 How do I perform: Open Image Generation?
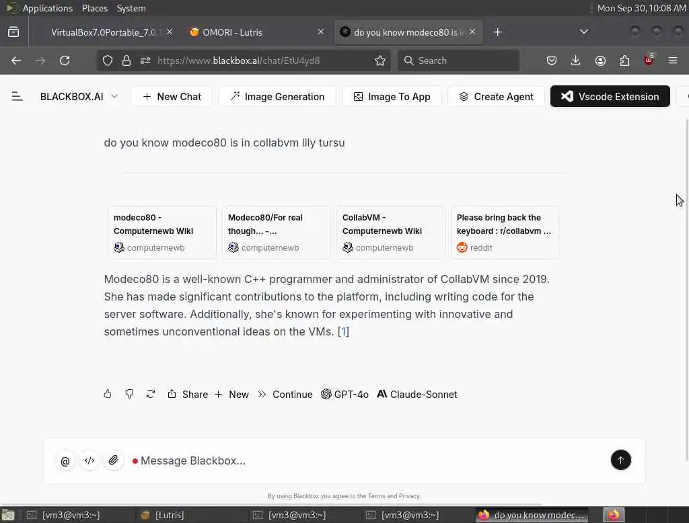pyautogui.click(x=277, y=97)
